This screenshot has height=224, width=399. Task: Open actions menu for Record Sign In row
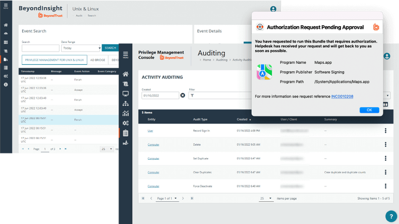click(385, 131)
